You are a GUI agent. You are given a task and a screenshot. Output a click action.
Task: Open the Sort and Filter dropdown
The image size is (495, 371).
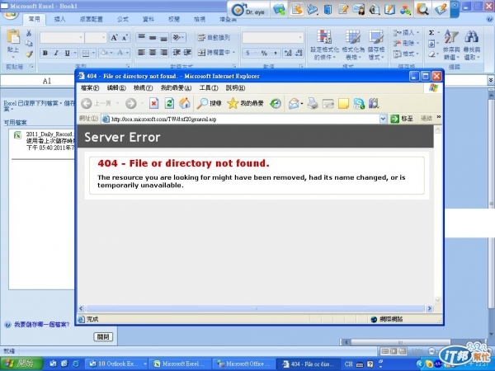click(450, 45)
